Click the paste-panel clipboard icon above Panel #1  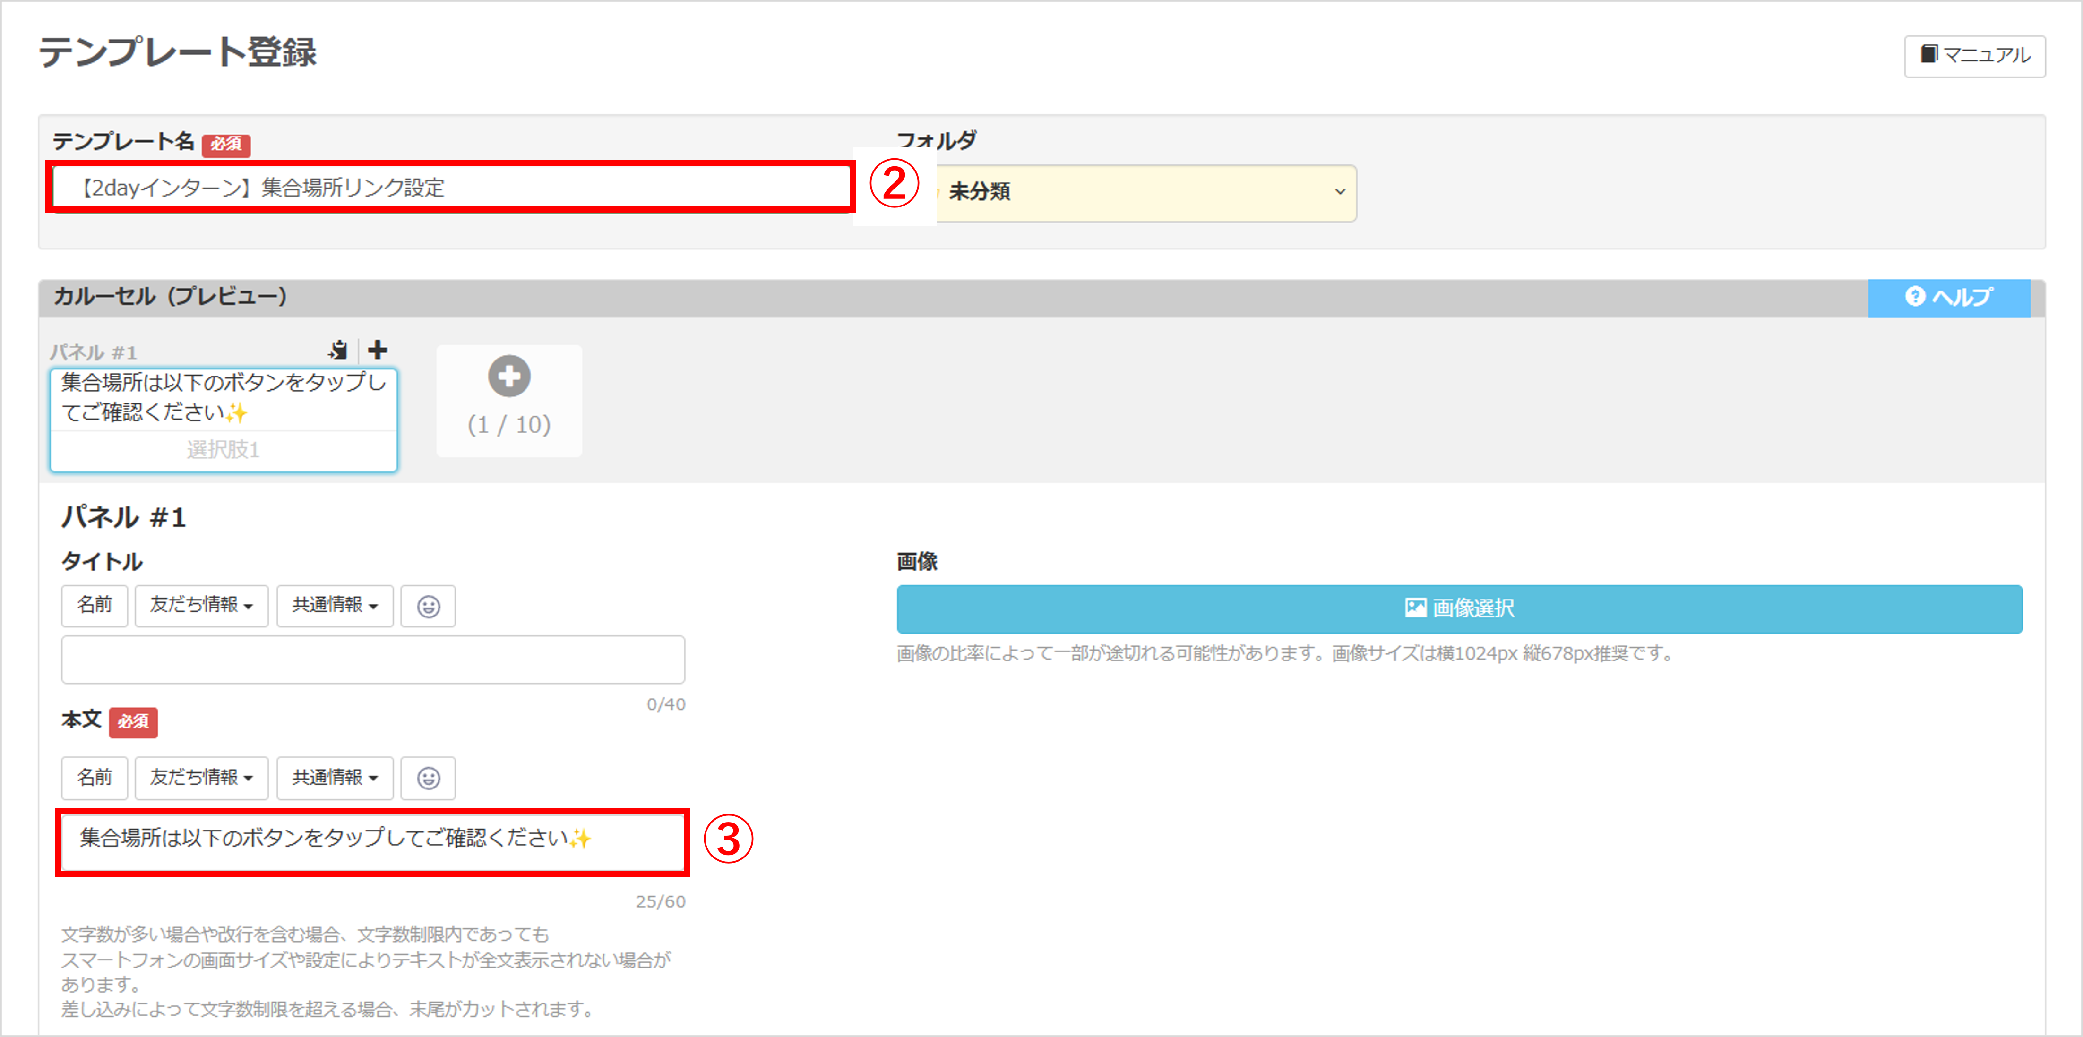click(338, 350)
